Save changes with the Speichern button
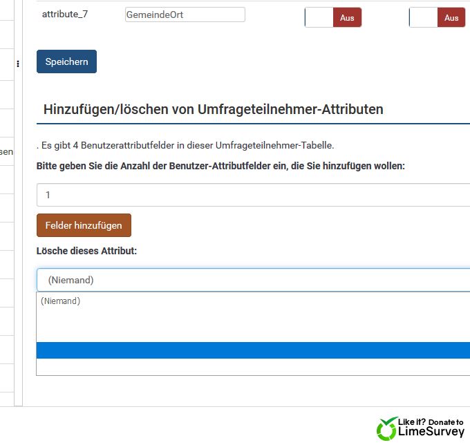This screenshot has height=445, width=470. [x=66, y=61]
